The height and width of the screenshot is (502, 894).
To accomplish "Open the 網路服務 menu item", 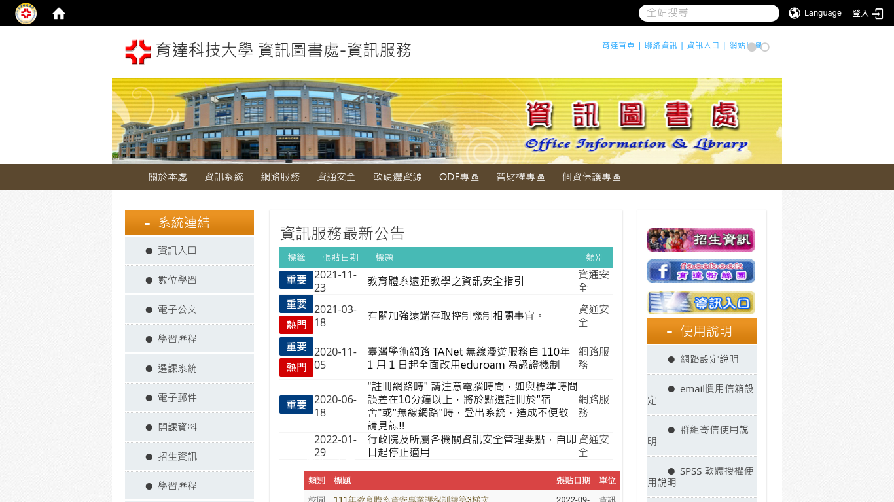I will pos(280,177).
